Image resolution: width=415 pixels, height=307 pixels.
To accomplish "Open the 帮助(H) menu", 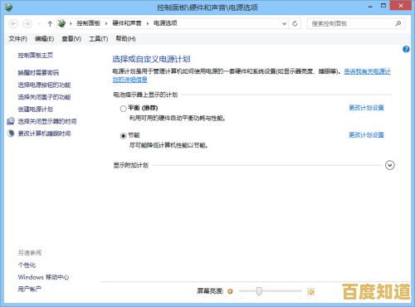I will coord(125,39).
